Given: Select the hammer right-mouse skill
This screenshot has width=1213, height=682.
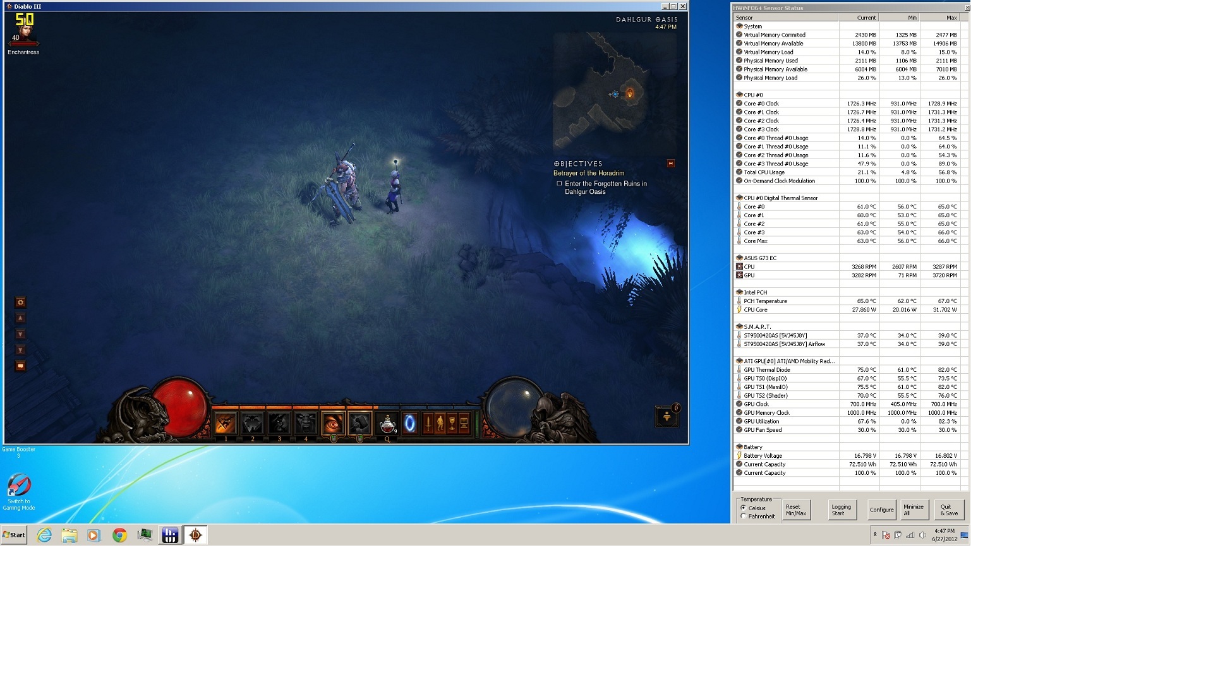Looking at the screenshot, I should point(359,423).
